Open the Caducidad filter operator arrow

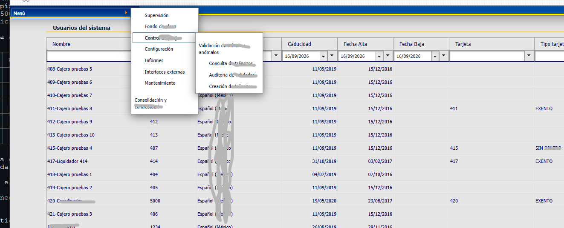tap(332, 56)
